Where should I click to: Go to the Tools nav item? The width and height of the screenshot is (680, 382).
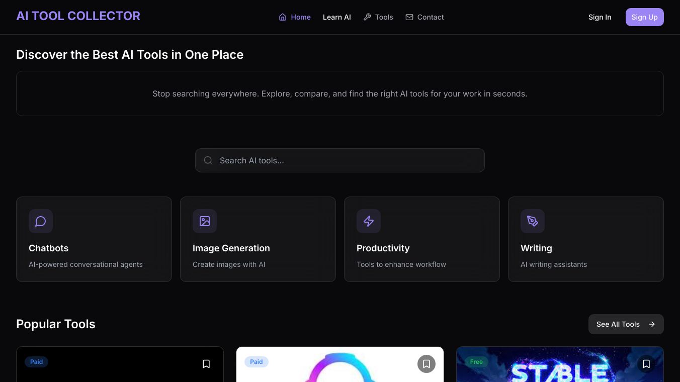tap(384, 17)
